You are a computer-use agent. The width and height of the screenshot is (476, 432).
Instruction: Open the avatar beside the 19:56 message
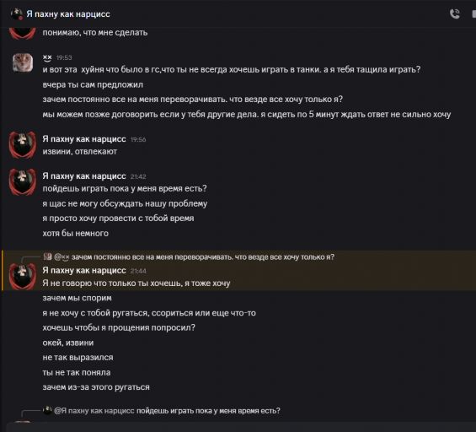point(22,145)
